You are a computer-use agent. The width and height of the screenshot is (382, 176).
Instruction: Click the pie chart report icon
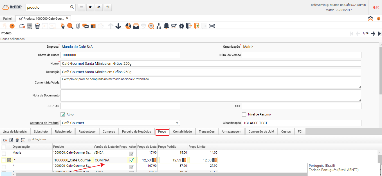pyautogui.click(x=128, y=26)
